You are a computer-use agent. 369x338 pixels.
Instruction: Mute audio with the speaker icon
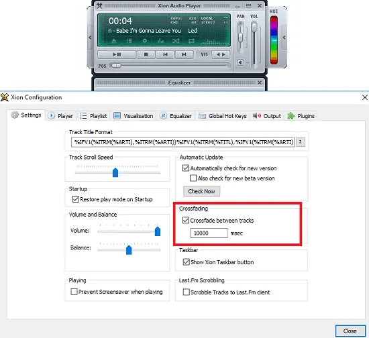240,62
